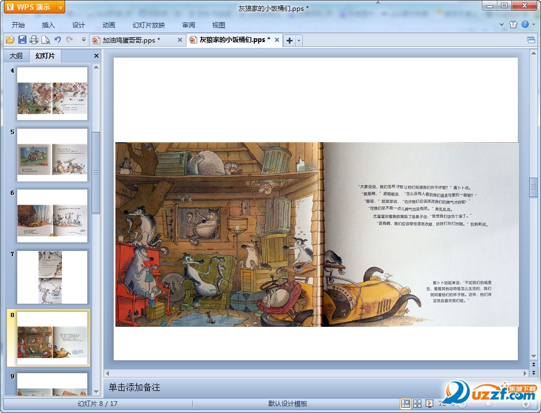Select slide 7 thumbnail
541x413 pixels.
click(52, 277)
